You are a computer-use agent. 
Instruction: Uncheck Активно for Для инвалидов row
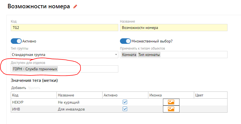125,109
